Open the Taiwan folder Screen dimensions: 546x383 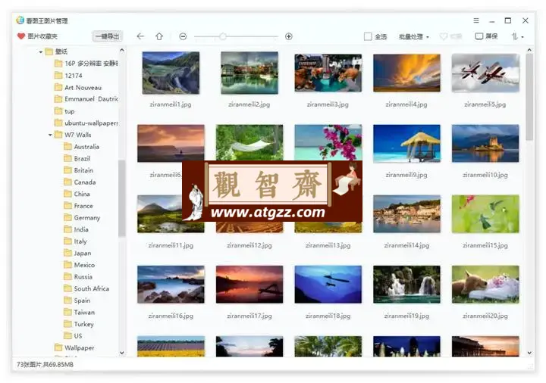point(80,312)
